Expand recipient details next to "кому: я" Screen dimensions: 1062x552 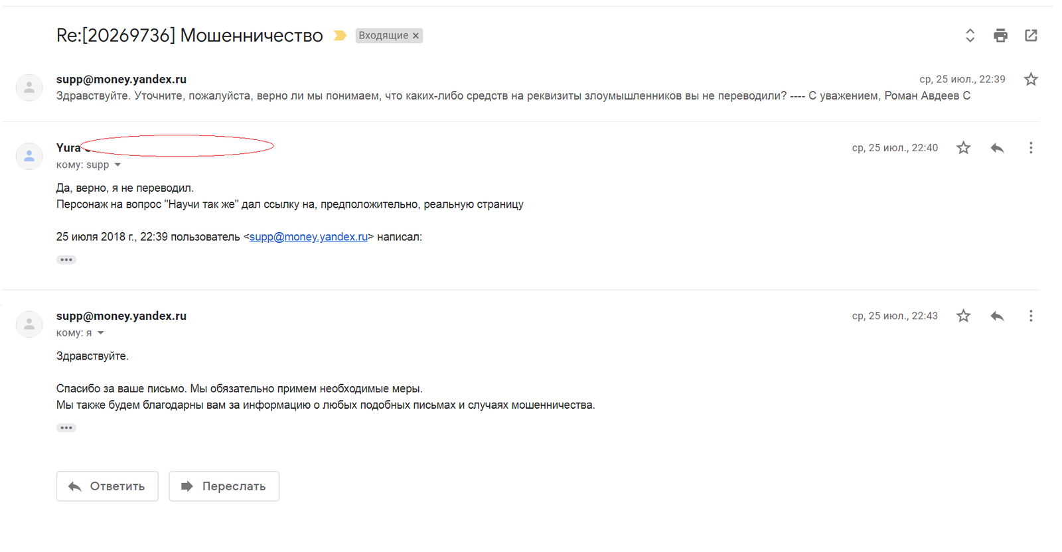pyautogui.click(x=101, y=333)
